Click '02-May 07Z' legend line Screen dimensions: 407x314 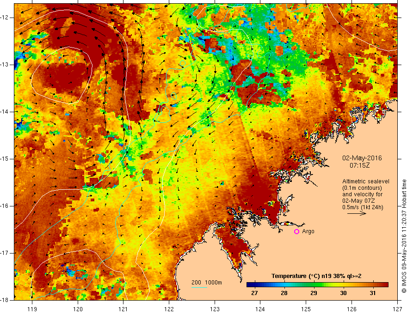tap(358, 201)
